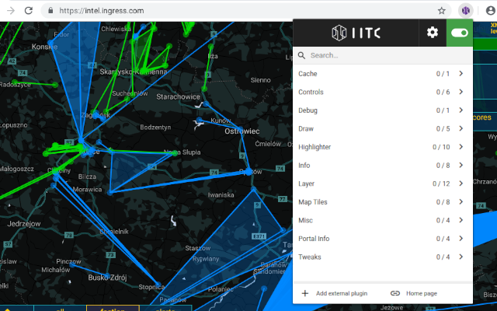Open the Home page link
Image resolution: width=497 pixels, height=311 pixels.
(x=421, y=293)
